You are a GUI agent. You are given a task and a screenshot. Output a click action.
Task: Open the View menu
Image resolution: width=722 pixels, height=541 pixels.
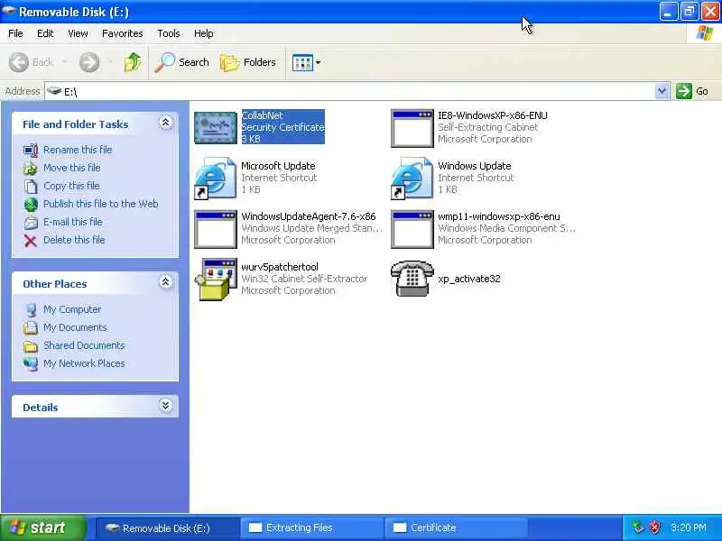78,33
